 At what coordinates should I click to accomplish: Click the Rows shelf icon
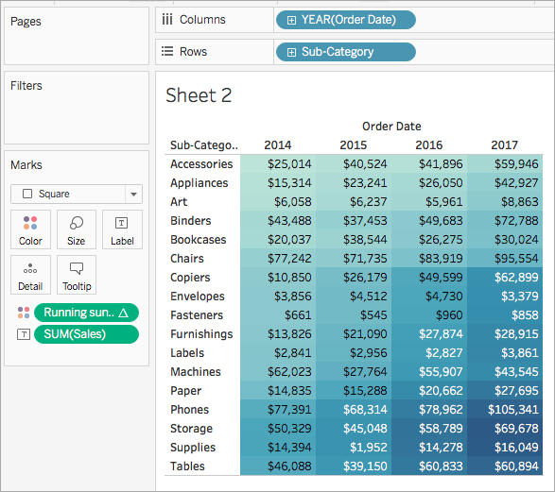click(x=167, y=52)
